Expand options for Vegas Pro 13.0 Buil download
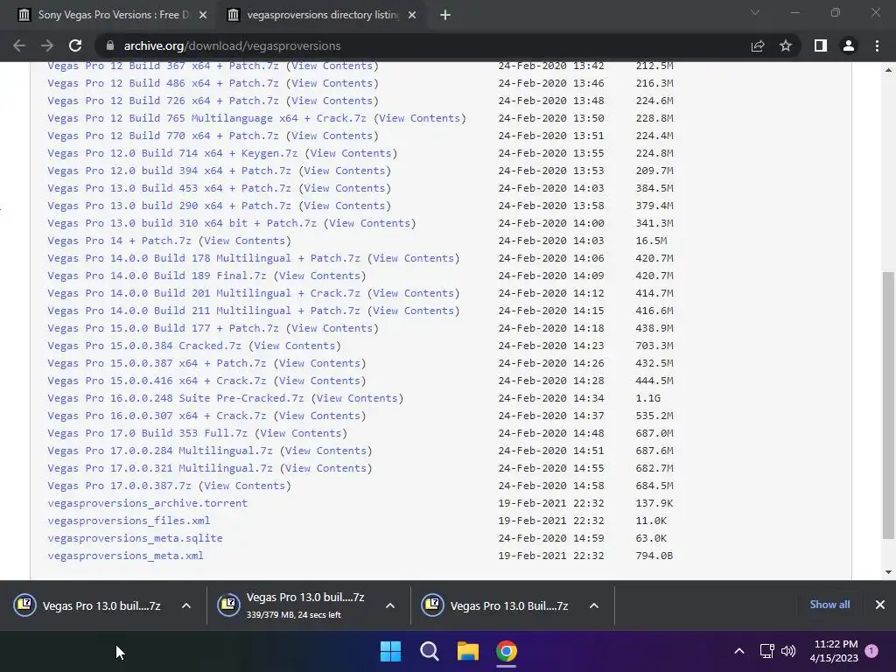The height and width of the screenshot is (672, 896). click(594, 605)
